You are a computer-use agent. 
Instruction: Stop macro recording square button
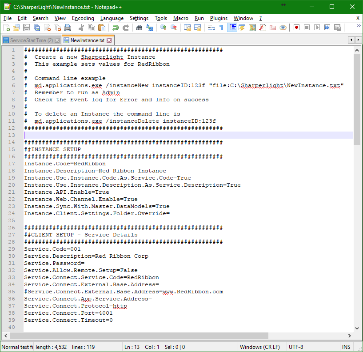point(307,28)
